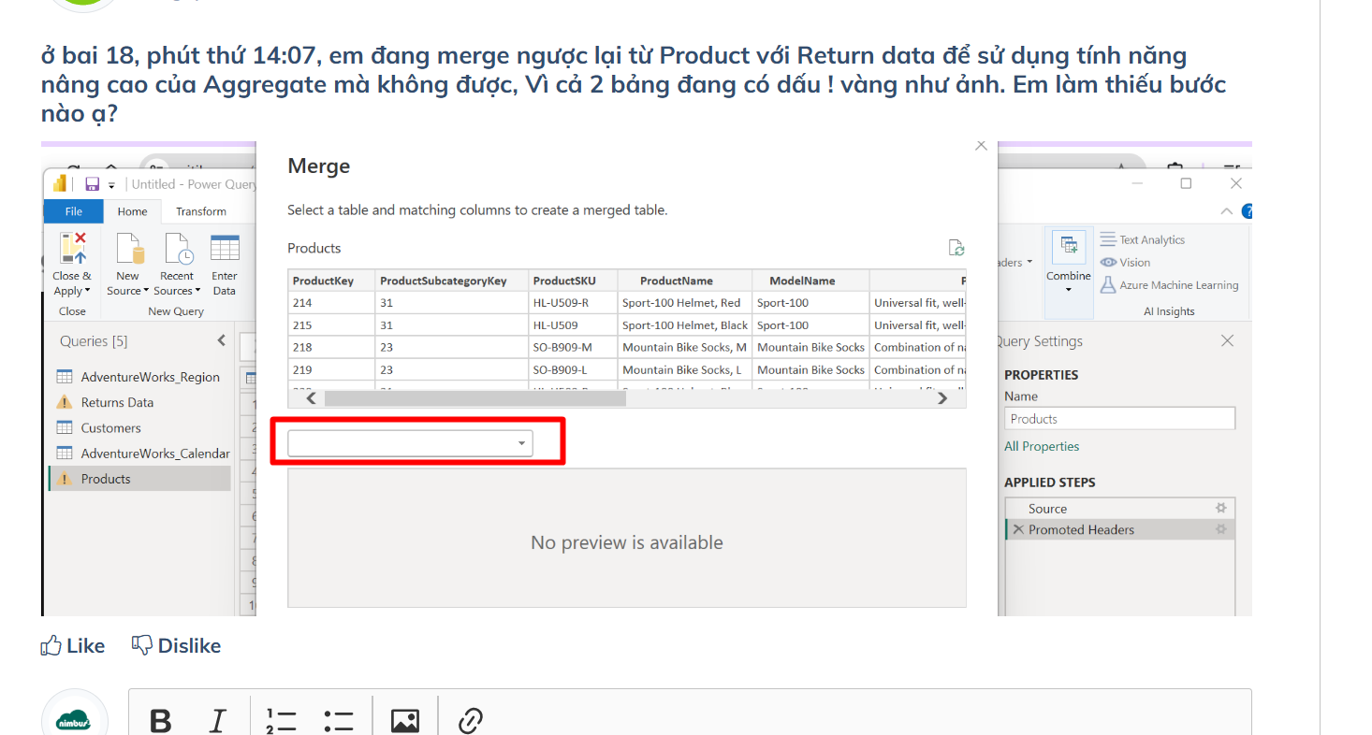
Task: Click Vision in AI Insights
Action: point(1125,263)
